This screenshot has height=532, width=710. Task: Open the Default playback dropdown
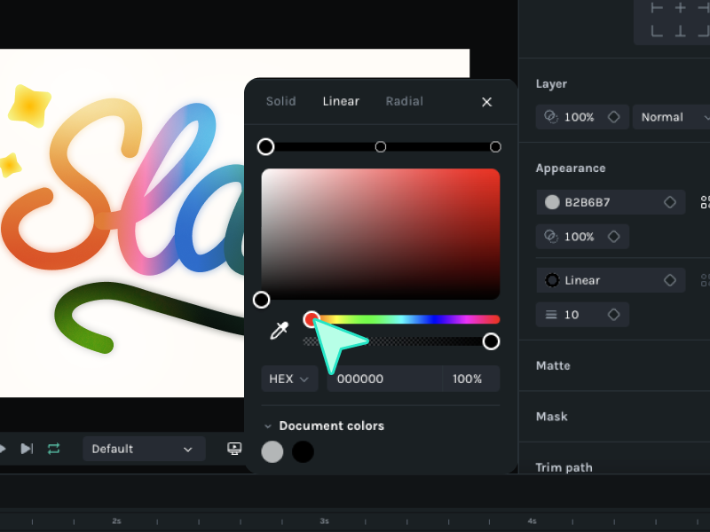(143, 449)
